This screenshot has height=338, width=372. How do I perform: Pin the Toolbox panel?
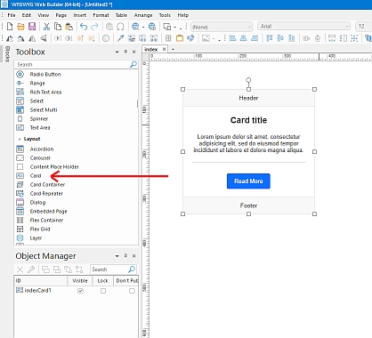125,52
